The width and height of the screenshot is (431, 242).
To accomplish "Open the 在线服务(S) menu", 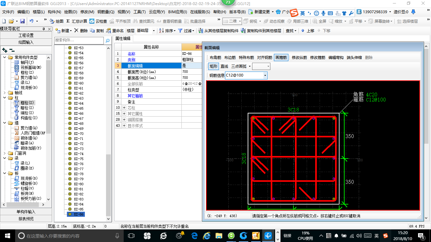I will click(x=200, y=12).
